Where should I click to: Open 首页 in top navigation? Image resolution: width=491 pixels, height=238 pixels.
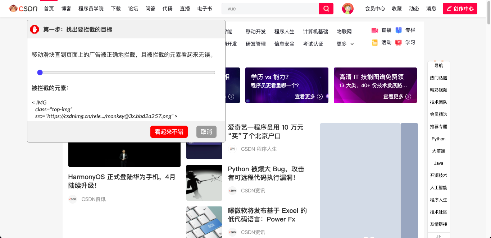[49, 9]
